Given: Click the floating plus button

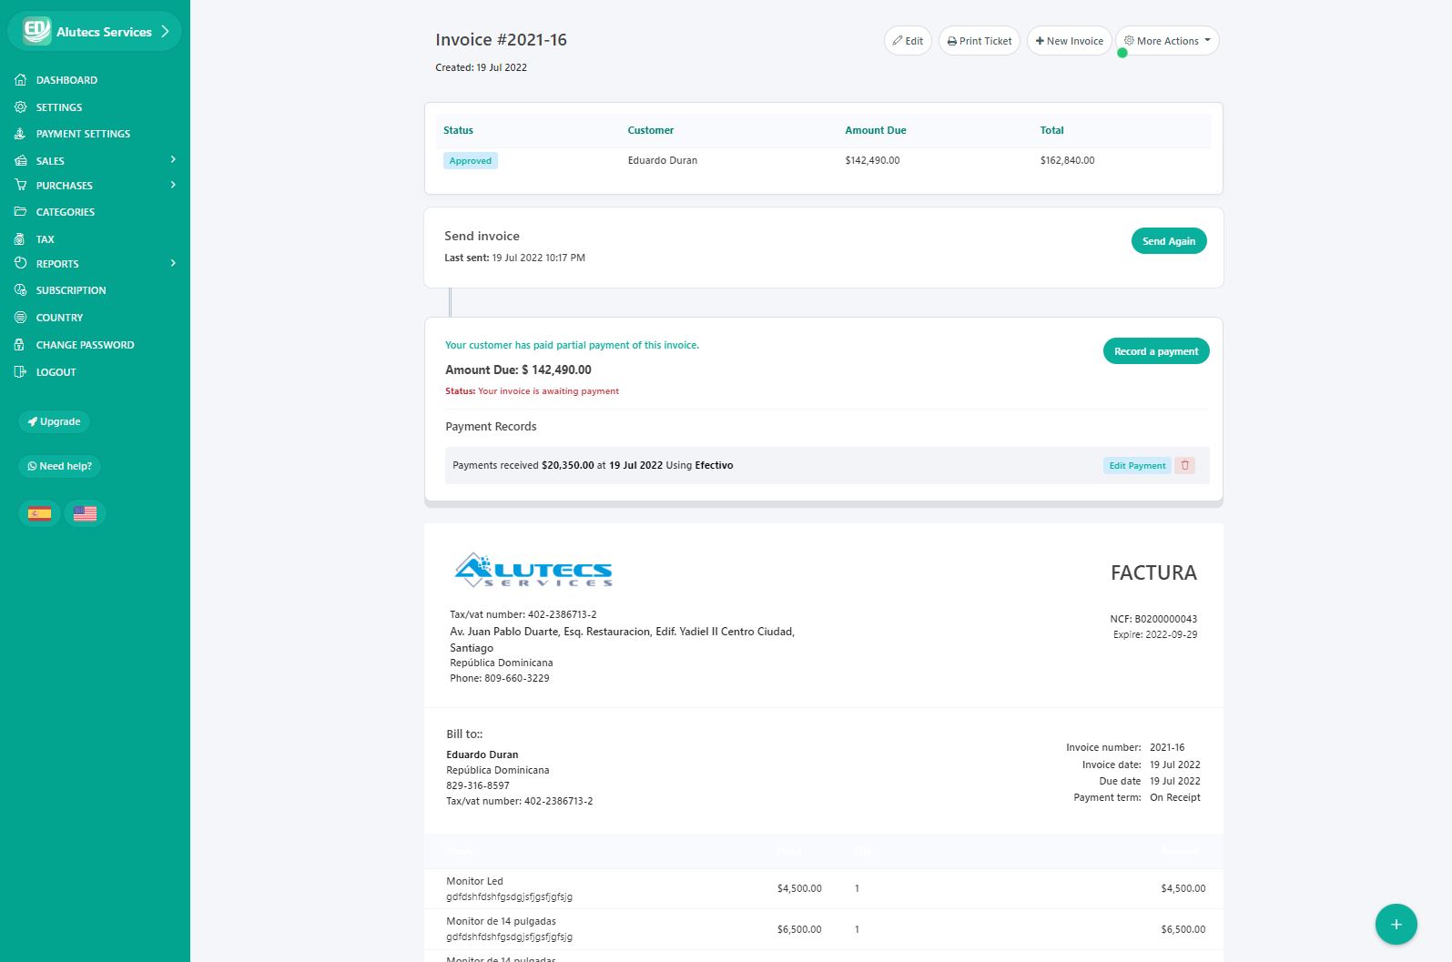Looking at the screenshot, I should [x=1396, y=925].
